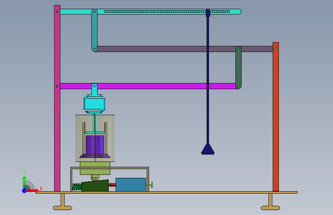Select the cyan top graduated beam
The height and width of the screenshot is (215, 333).
tap(151, 11)
